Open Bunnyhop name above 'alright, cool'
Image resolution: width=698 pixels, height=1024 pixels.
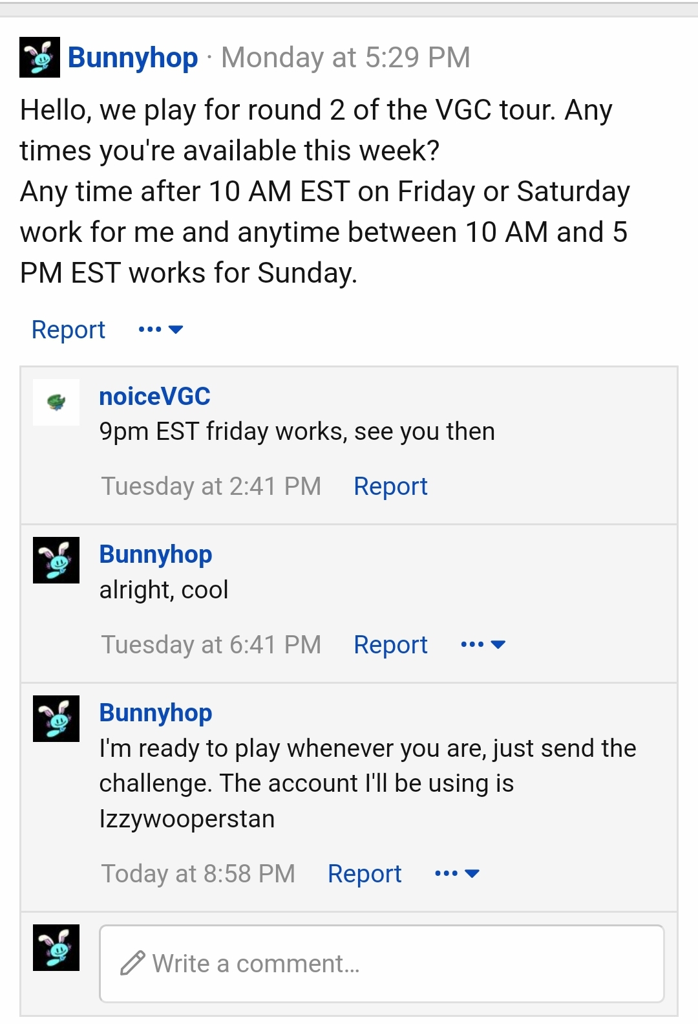pos(156,554)
